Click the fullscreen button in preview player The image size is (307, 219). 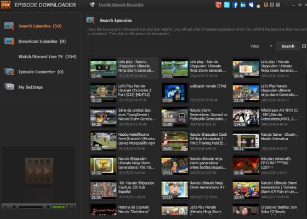[72, 207]
